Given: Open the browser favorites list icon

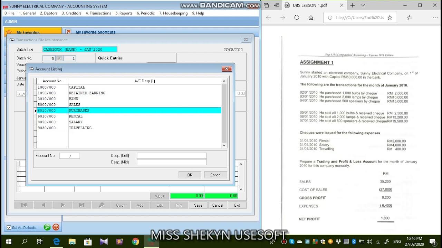Looking at the screenshot, I should (410, 18).
